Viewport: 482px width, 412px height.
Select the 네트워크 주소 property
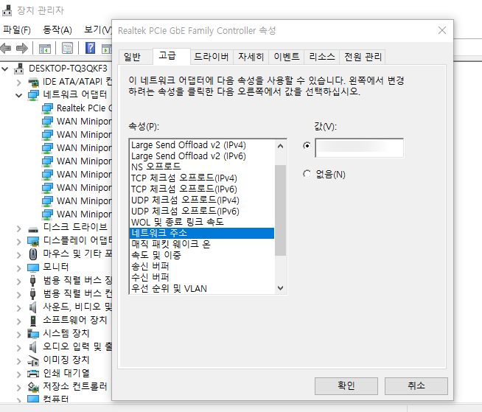202,233
